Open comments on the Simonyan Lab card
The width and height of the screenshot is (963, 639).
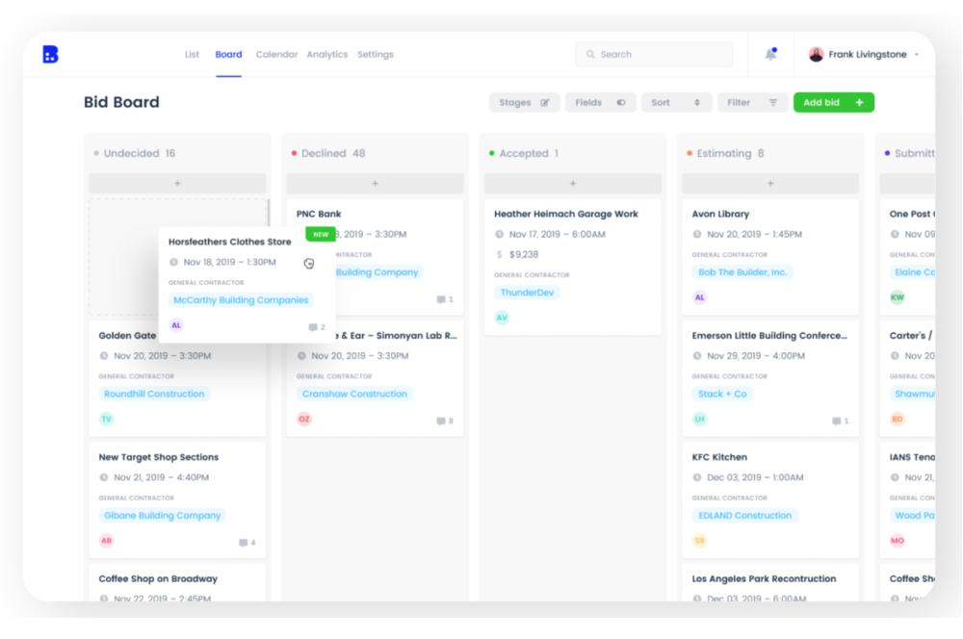(x=445, y=422)
